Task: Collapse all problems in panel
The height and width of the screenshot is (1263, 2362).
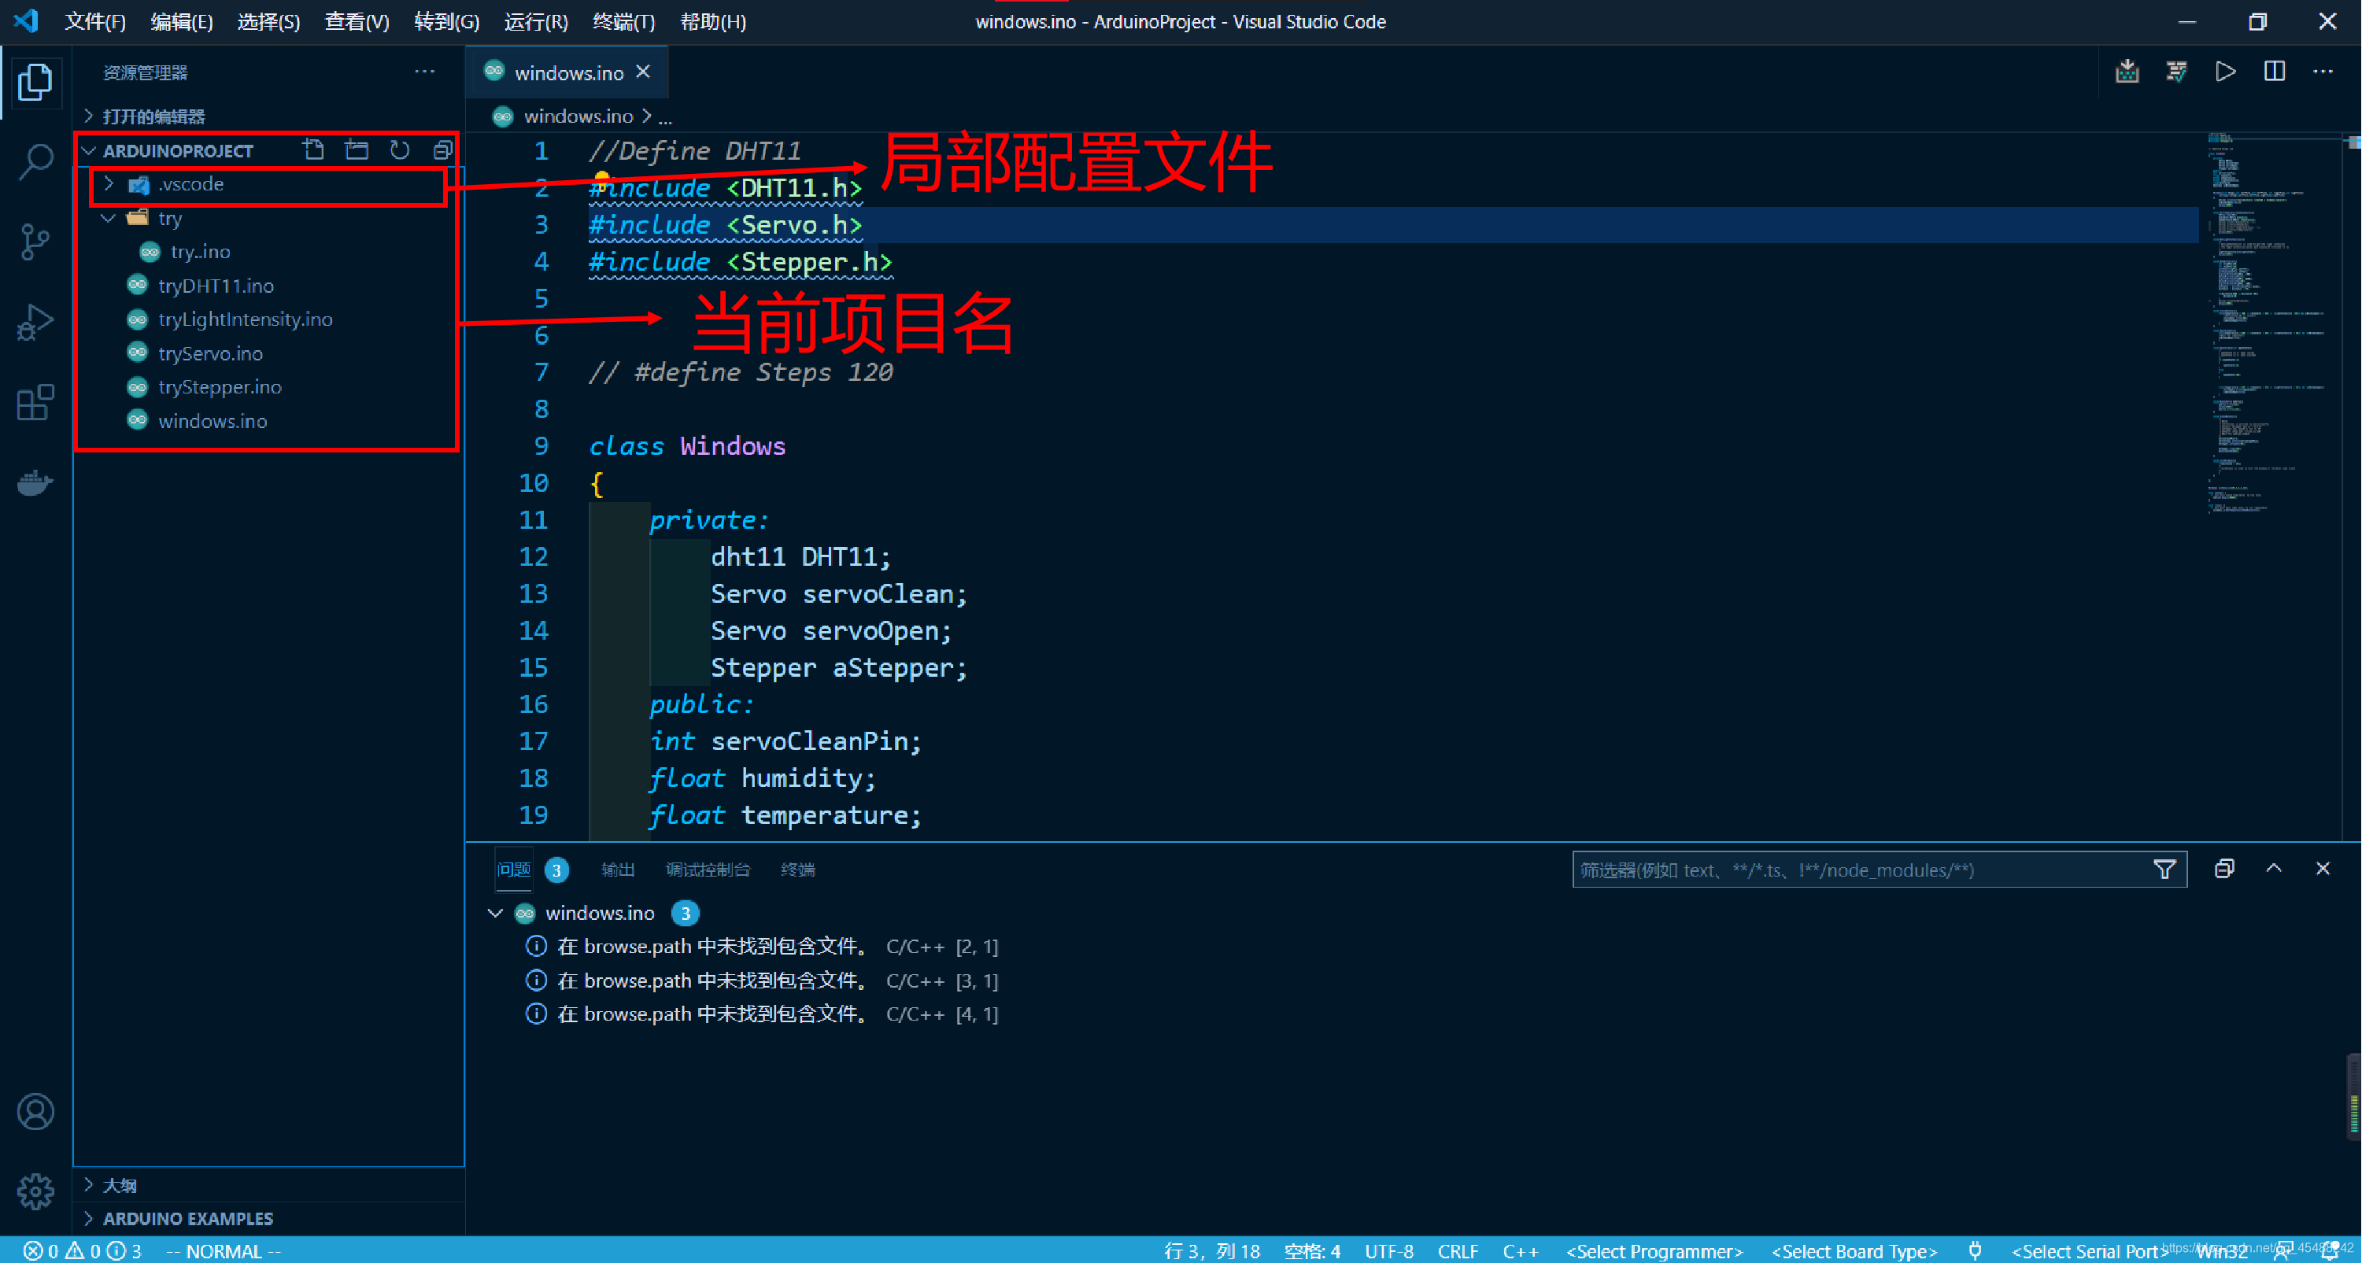Action: 2224,869
